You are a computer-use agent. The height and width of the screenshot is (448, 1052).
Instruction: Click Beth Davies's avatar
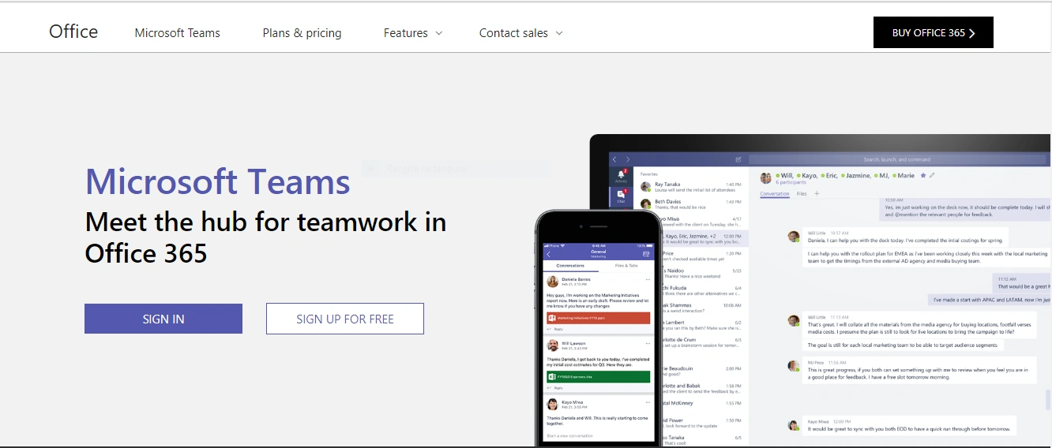click(646, 205)
